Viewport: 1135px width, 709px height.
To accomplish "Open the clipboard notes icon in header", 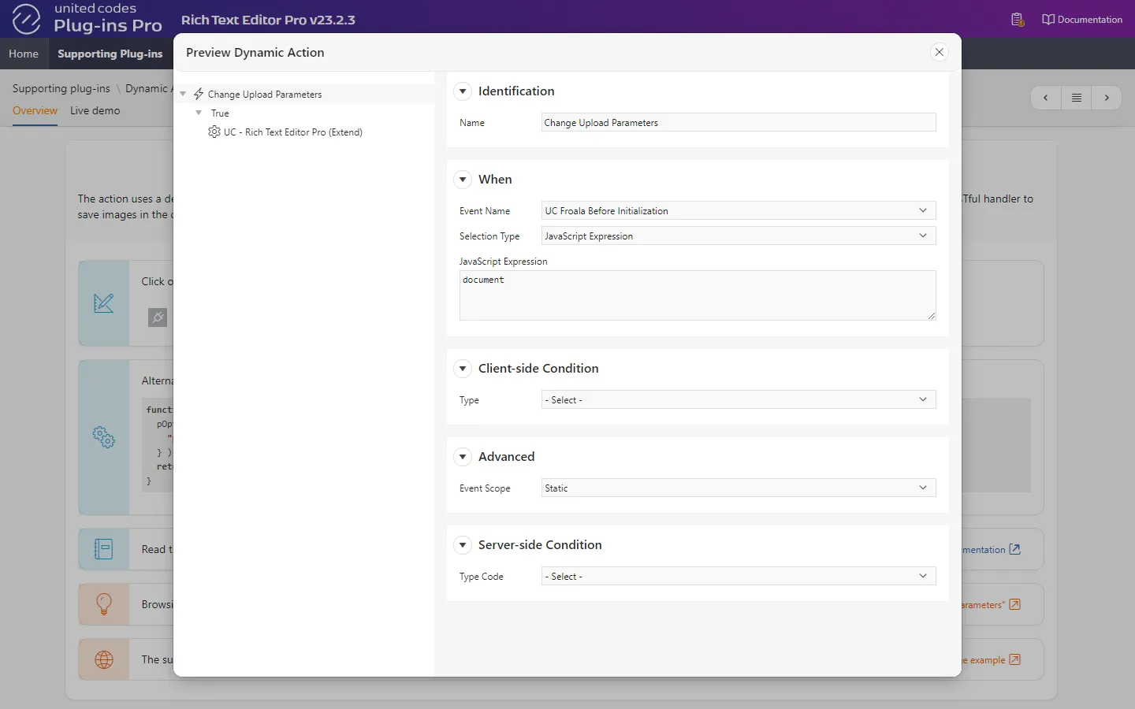I will pos(1017,20).
